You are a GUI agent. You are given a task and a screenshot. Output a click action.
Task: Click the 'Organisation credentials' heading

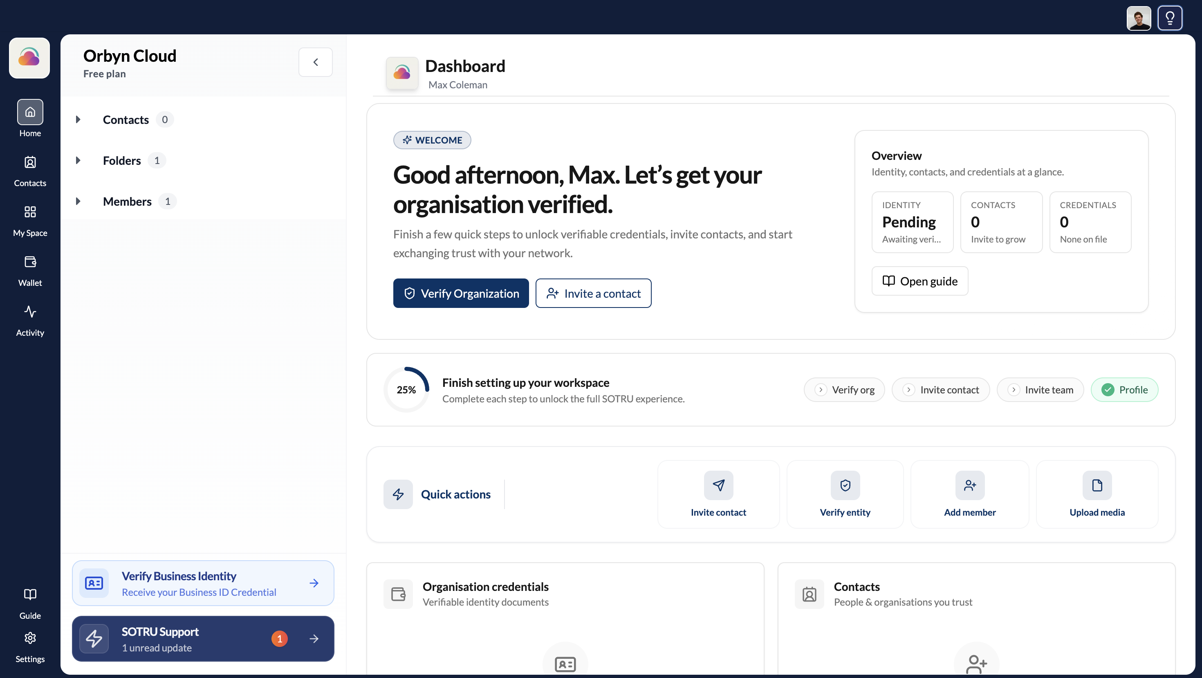pyautogui.click(x=485, y=586)
